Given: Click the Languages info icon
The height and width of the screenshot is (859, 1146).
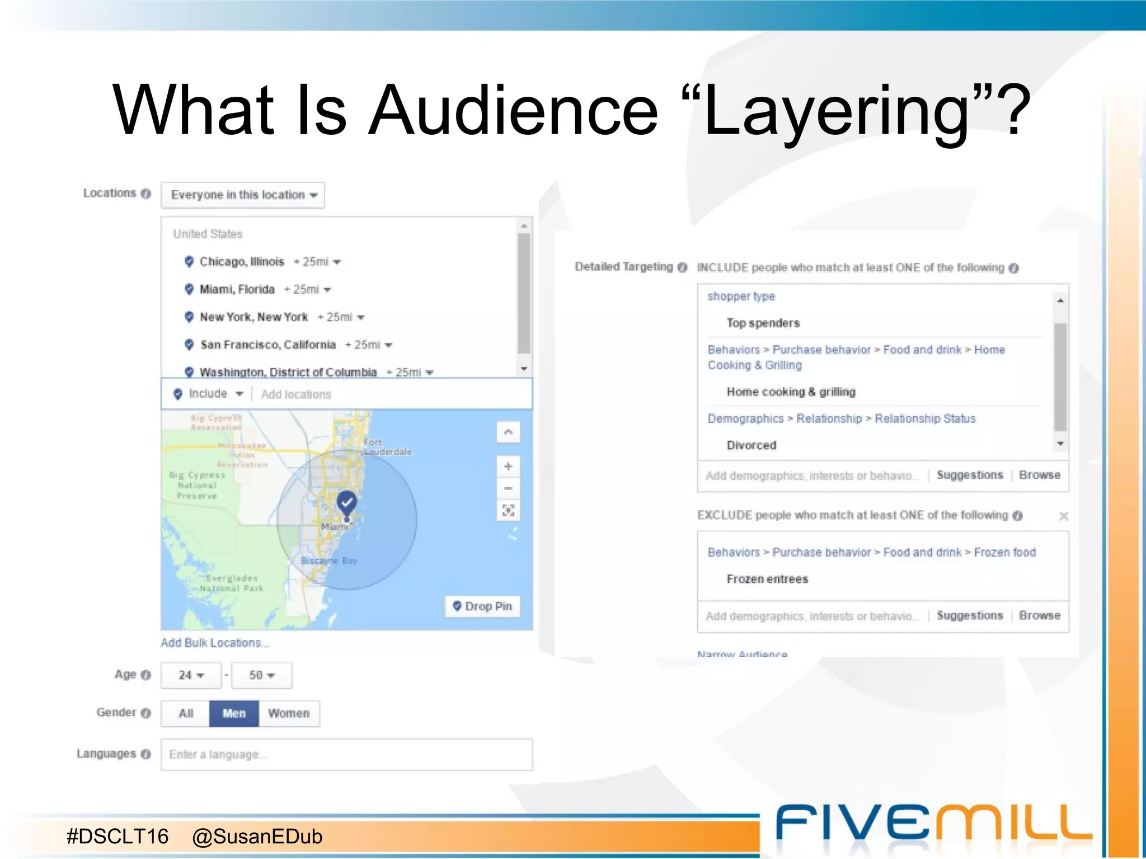Looking at the screenshot, I should (146, 754).
